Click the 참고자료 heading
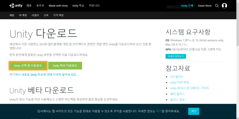Image resolution: width=239 pixels, height=119 pixels. click(x=178, y=68)
